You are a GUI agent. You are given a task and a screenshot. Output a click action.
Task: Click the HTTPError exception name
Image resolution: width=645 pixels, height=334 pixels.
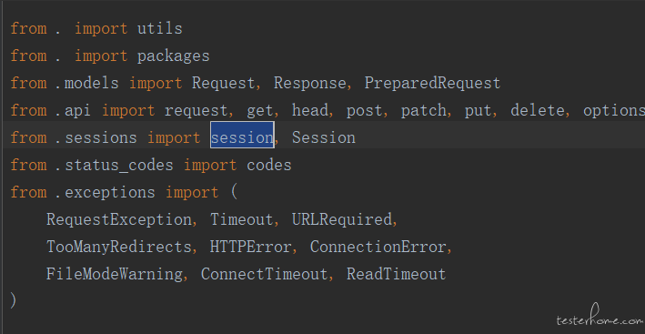coord(250,247)
